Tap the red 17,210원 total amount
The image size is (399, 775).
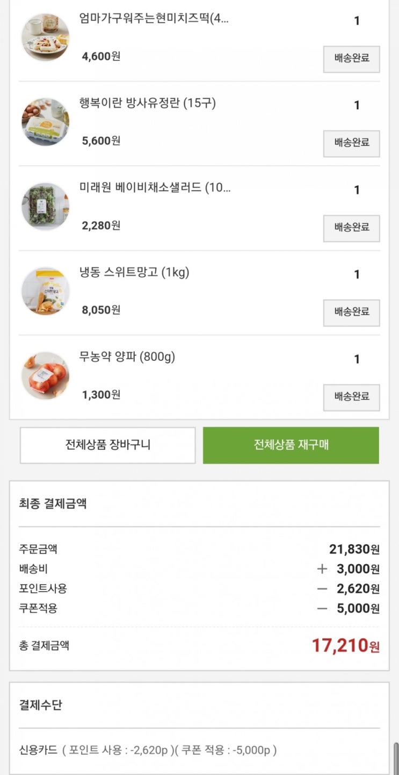click(345, 645)
